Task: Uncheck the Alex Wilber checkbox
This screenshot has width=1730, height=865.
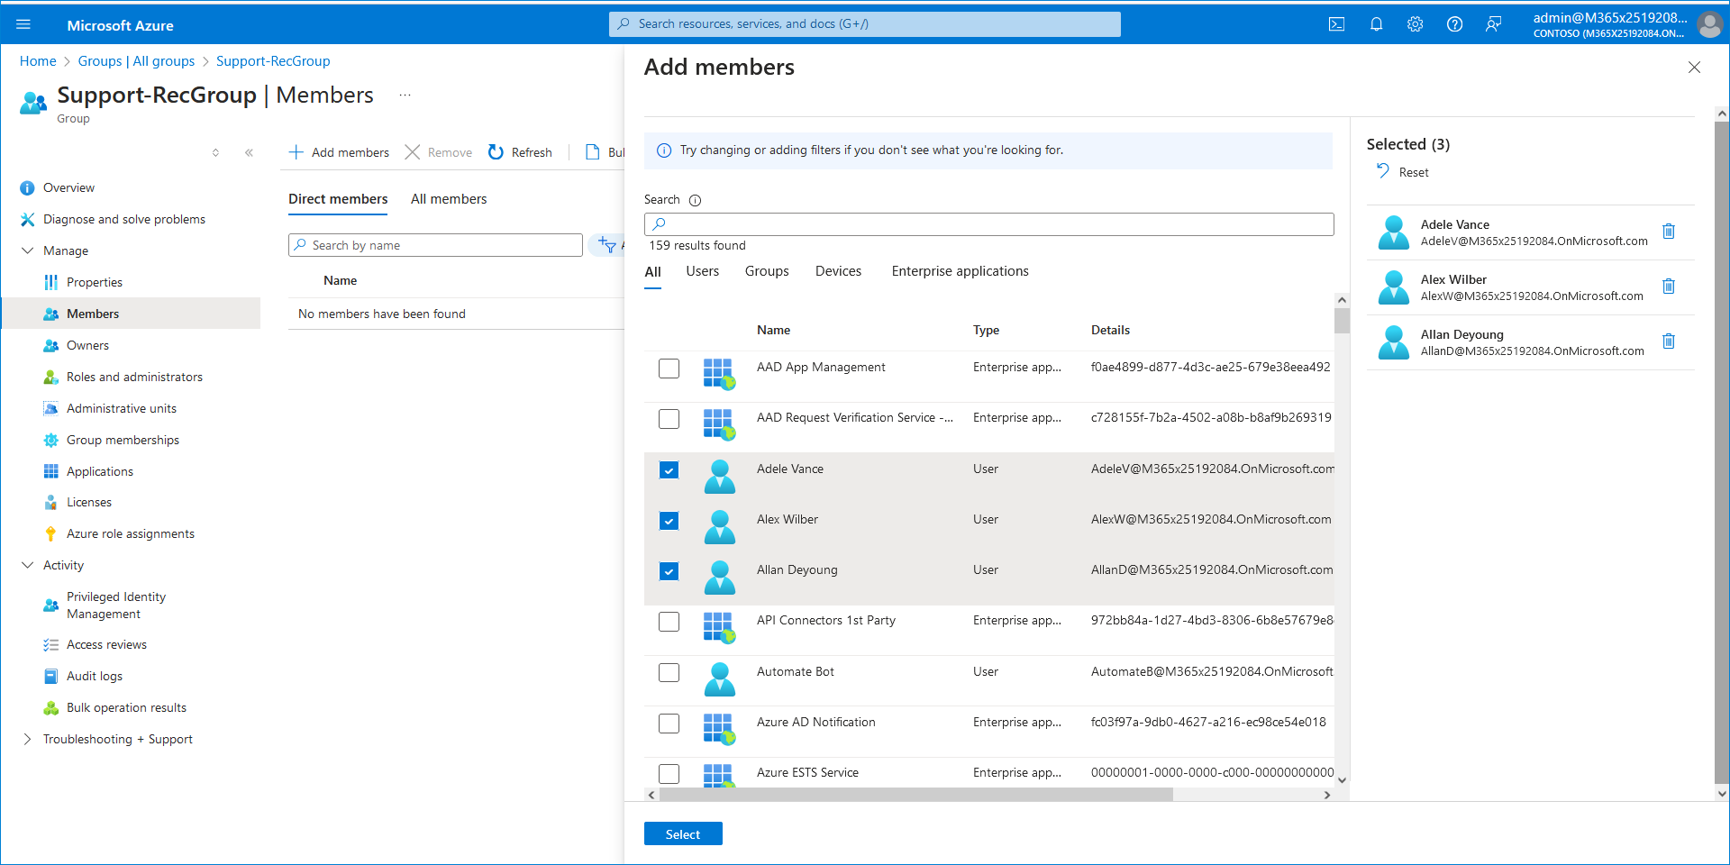Action: click(669, 521)
